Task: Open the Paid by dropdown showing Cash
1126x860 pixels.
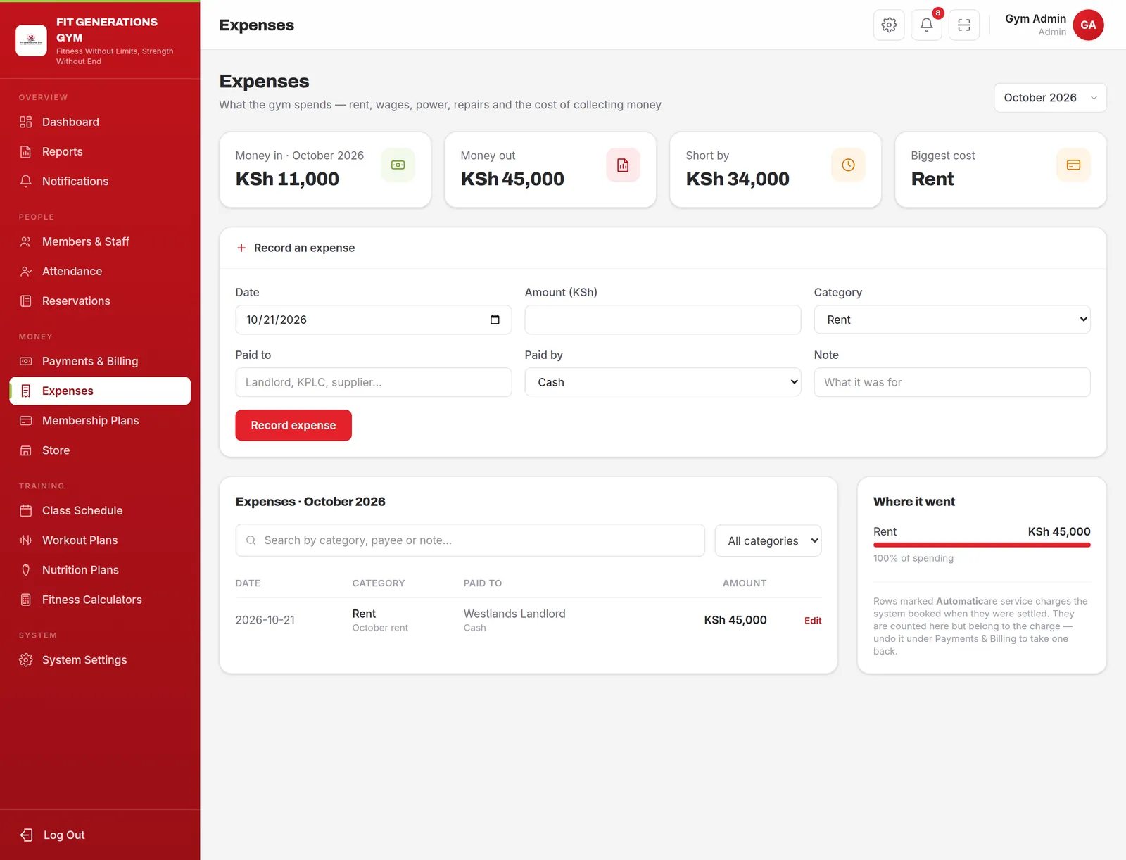Action: coord(663,382)
